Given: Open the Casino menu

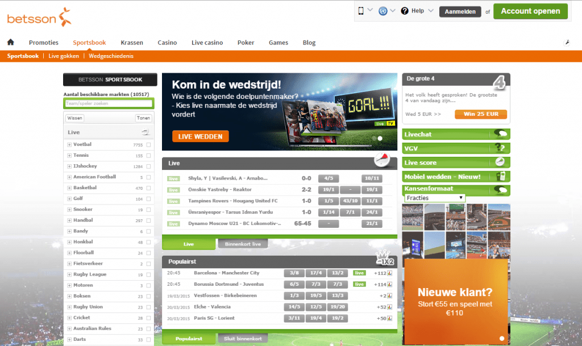Looking at the screenshot, I should coord(167,43).
